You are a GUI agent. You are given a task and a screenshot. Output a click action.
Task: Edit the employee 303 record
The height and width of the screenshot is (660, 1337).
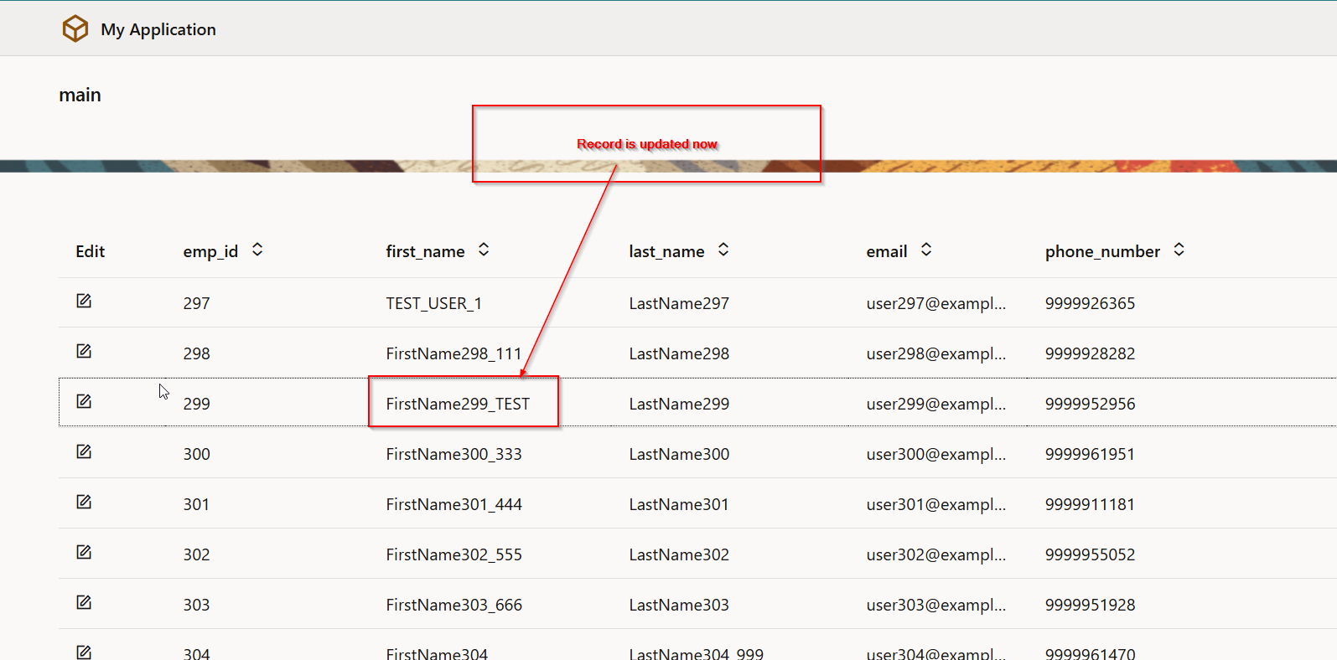coord(84,602)
